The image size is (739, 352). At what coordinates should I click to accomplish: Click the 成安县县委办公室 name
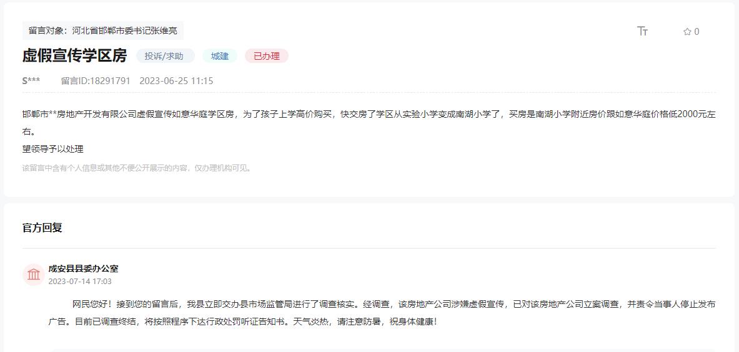[x=84, y=269]
